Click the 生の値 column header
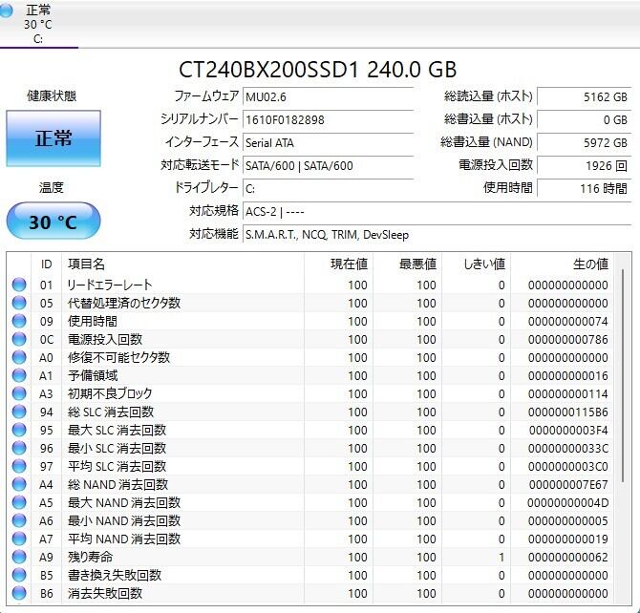Screen dimensions: 640x613 point(562,264)
